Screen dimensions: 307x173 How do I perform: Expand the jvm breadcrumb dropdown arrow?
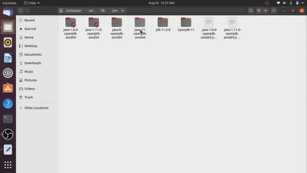tap(123, 11)
